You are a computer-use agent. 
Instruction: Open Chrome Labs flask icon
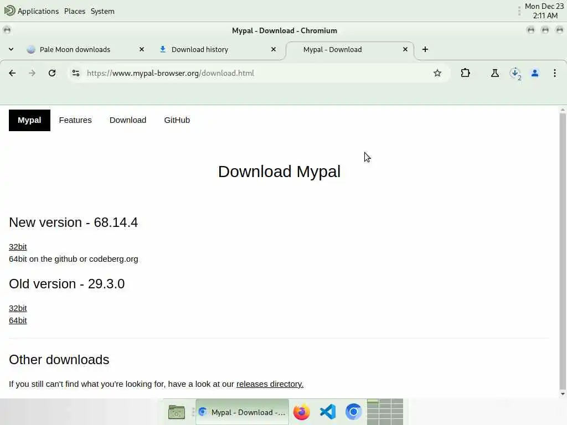[x=494, y=74]
